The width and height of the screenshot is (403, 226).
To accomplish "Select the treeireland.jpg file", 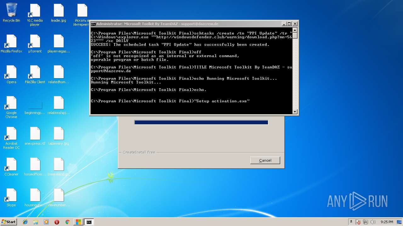I will coord(59,167).
